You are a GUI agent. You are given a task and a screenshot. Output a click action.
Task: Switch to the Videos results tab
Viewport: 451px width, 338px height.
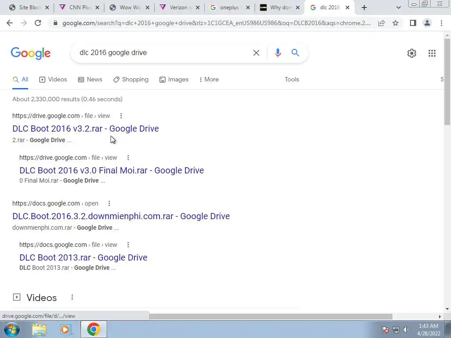coord(53,80)
